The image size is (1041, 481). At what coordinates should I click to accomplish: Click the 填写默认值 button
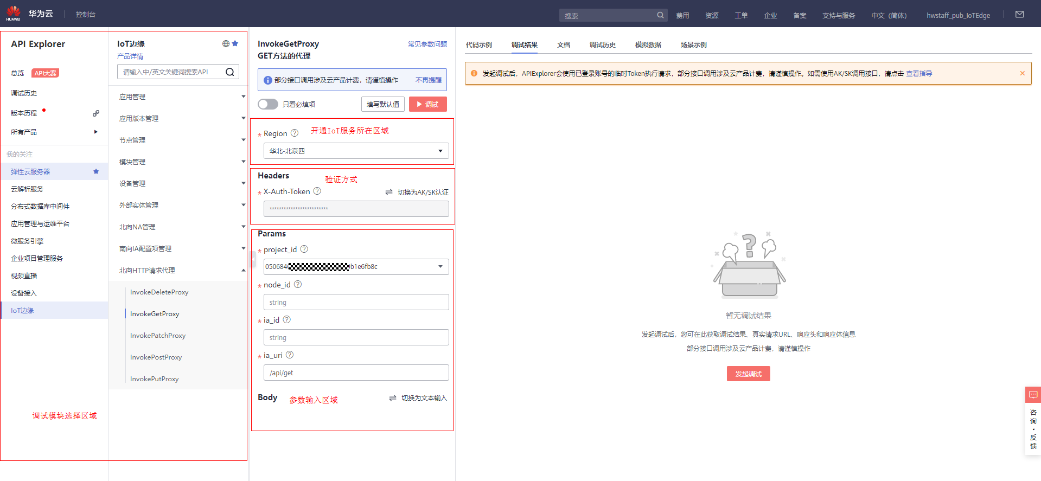coord(383,104)
